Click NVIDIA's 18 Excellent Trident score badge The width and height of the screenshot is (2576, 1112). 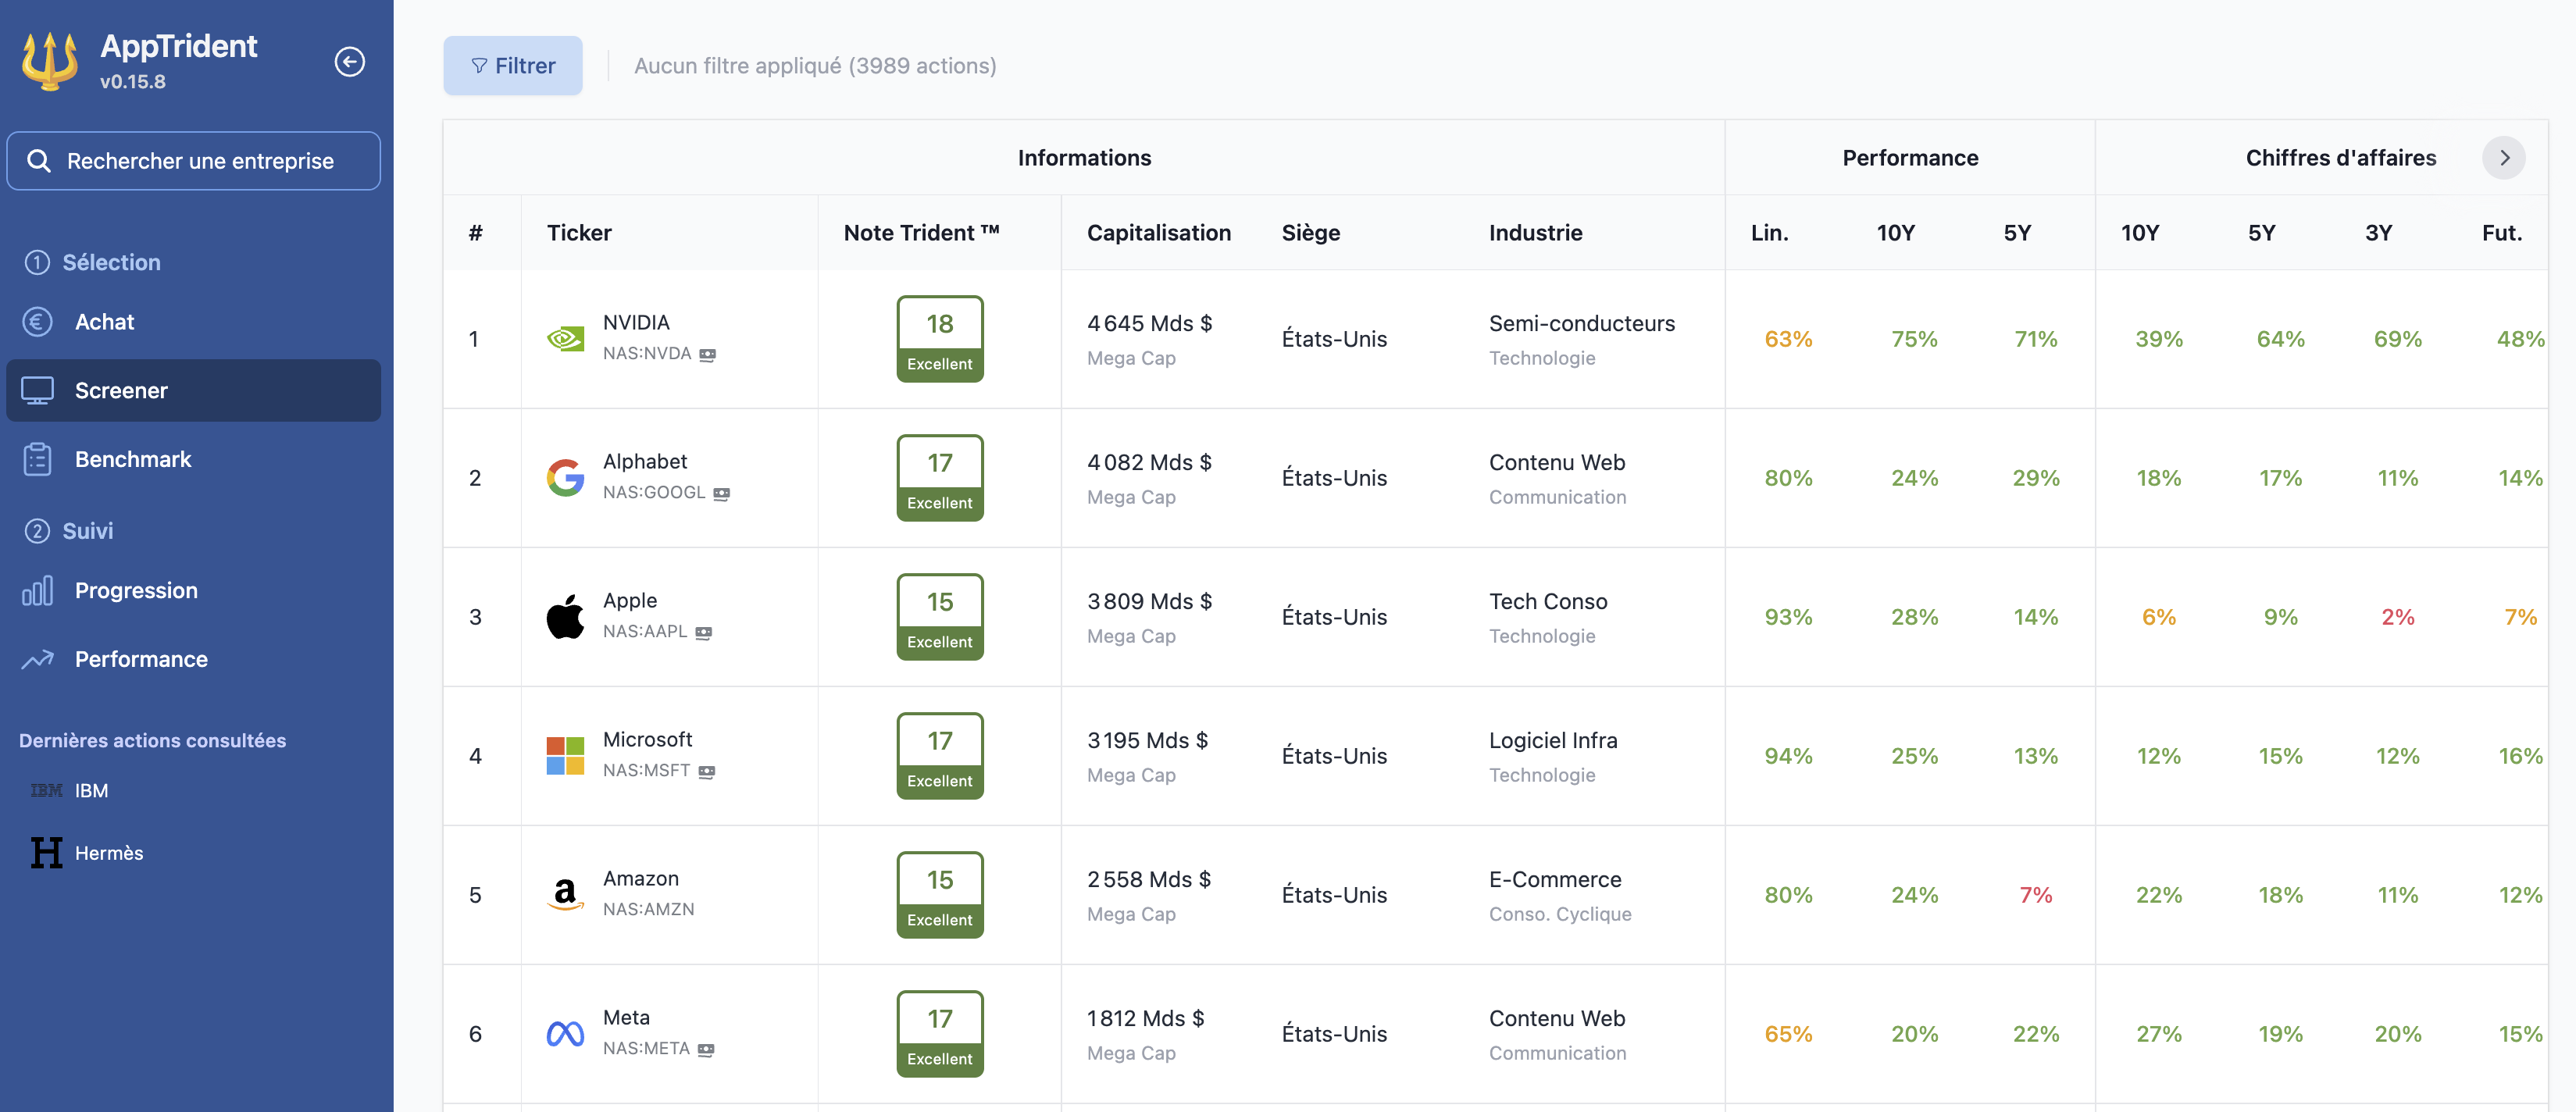[939, 339]
